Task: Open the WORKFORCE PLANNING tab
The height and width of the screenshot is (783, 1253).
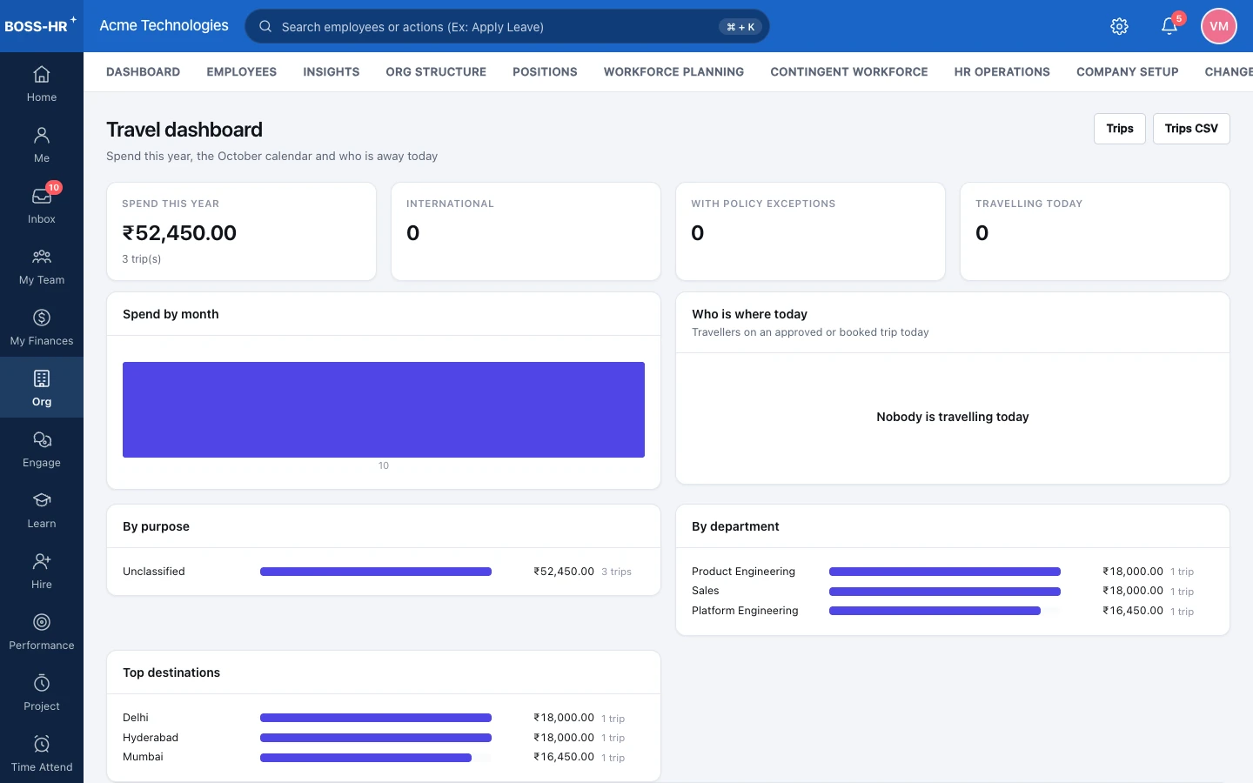Action: tap(673, 72)
